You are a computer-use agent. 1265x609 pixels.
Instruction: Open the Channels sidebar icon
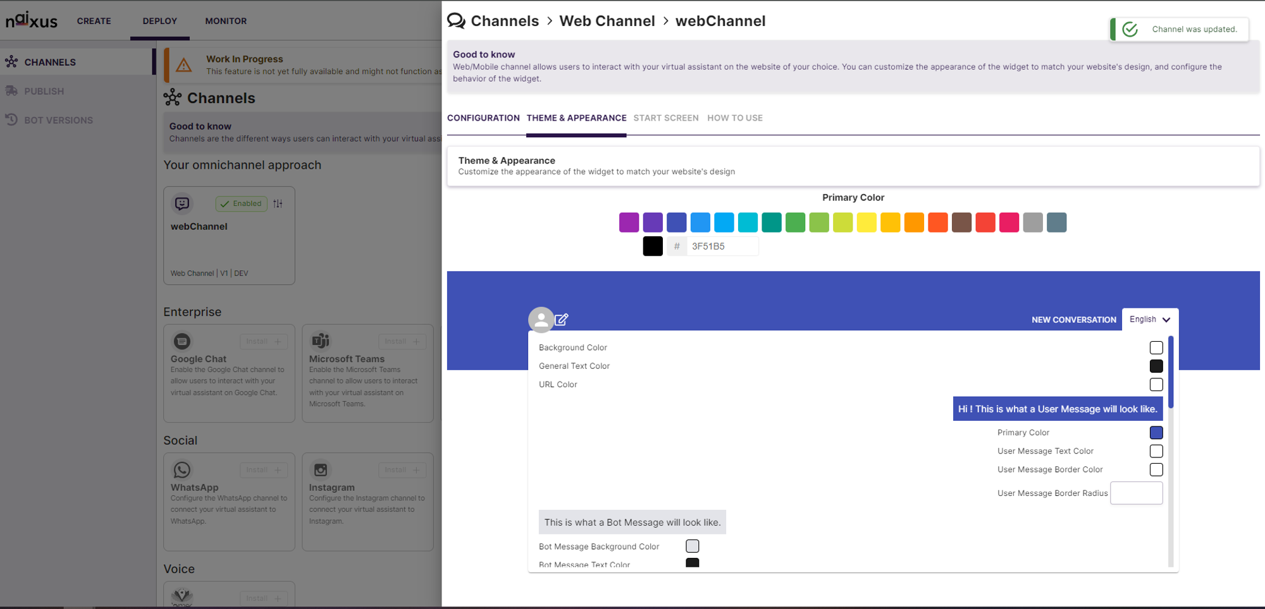point(11,62)
